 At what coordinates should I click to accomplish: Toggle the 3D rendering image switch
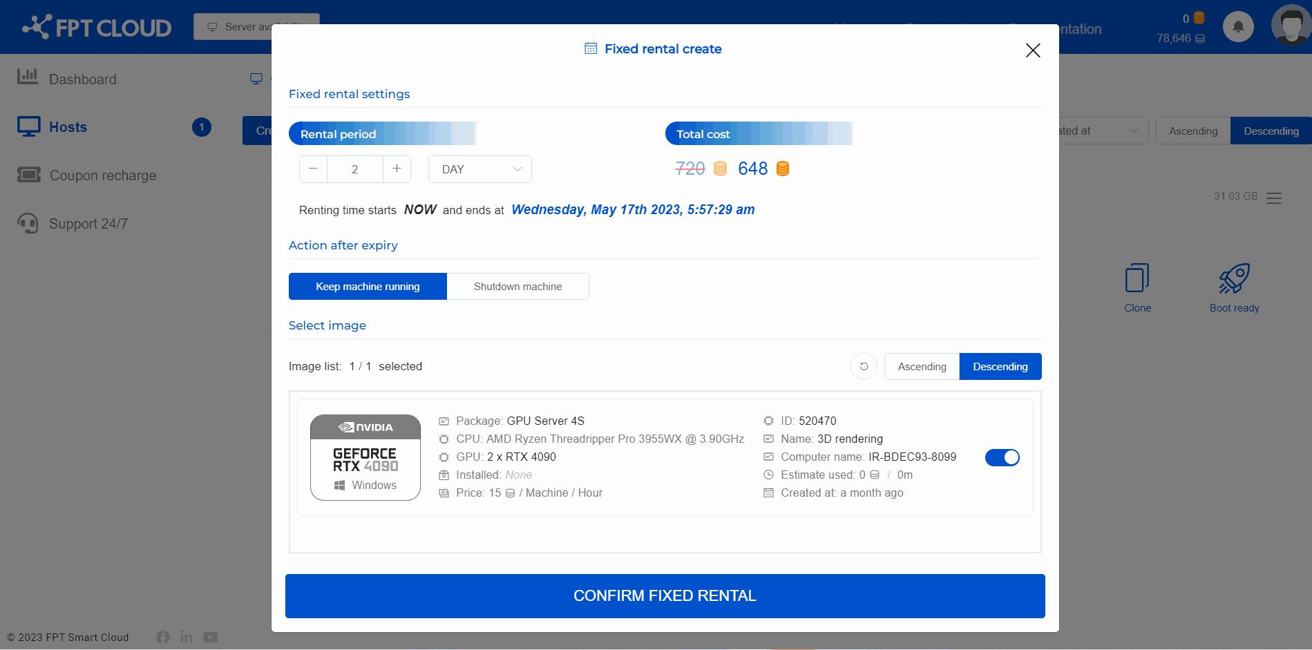point(1002,457)
